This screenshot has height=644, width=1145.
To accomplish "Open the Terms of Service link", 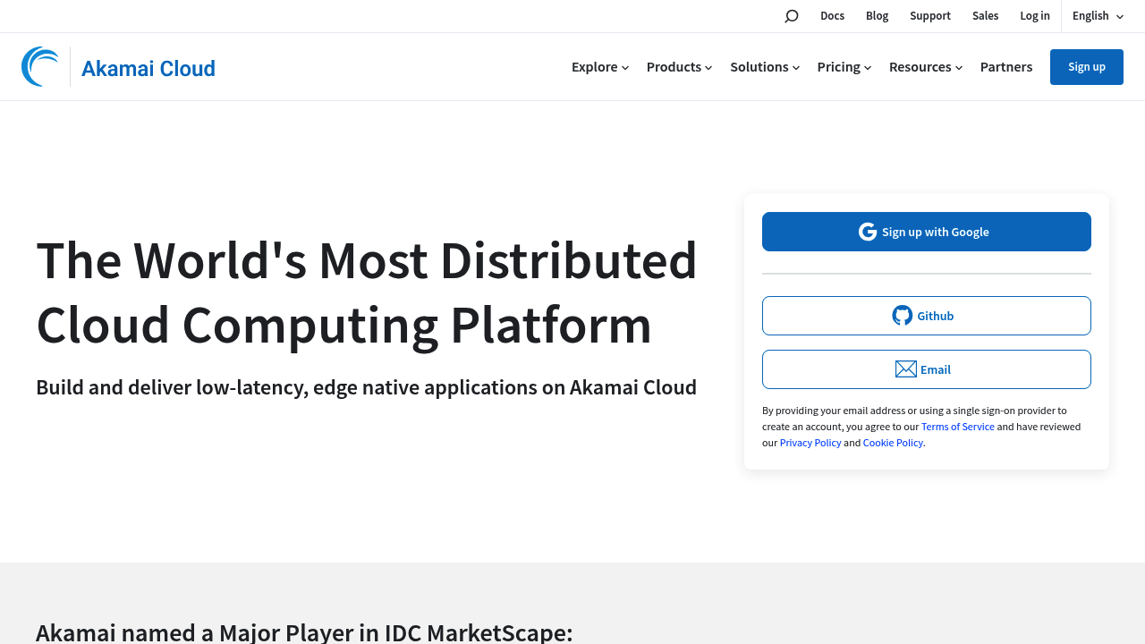I will (x=957, y=426).
